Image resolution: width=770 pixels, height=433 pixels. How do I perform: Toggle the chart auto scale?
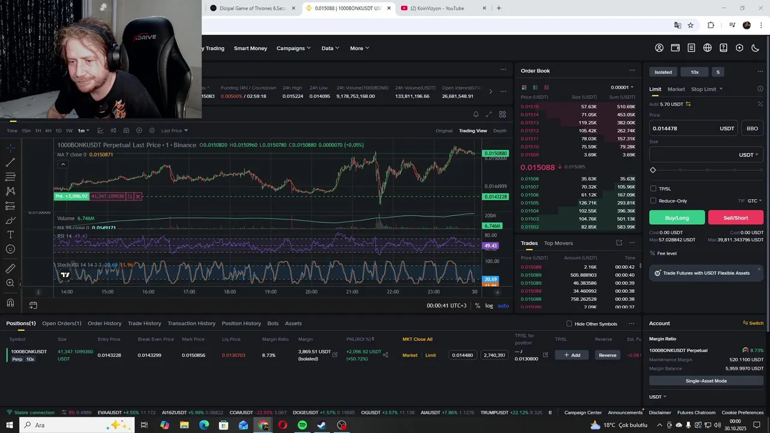pyautogui.click(x=503, y=306)
